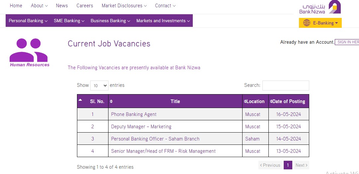This screenshot has width=359, height=174.
Task: Click the SIGN IN HERE button
Action: click(x=347, y=42)
